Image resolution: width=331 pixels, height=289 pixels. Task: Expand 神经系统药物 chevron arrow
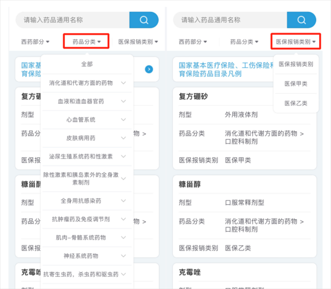click(x=123, y=256)
